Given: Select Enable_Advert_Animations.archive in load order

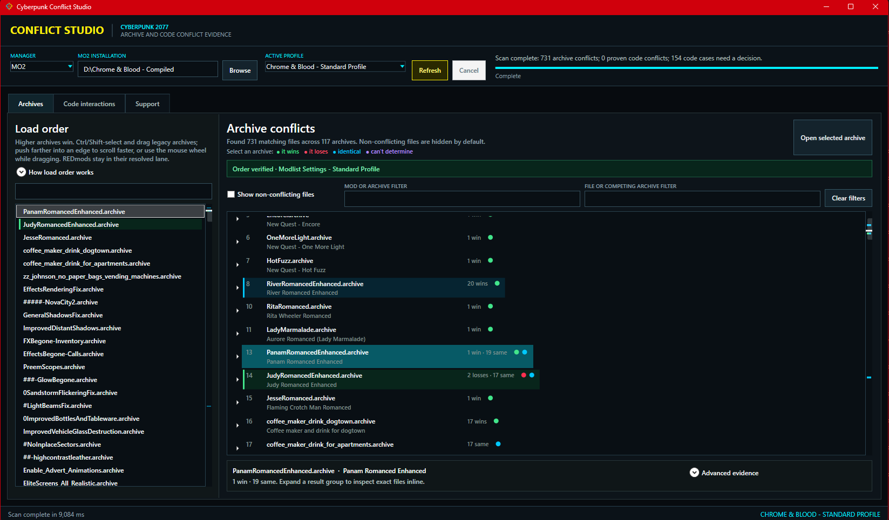Looking at the screenshot, I should click(x=111, y=470).
